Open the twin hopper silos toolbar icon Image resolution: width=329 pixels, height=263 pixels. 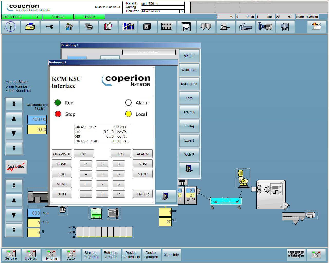(x=206, y=26)
